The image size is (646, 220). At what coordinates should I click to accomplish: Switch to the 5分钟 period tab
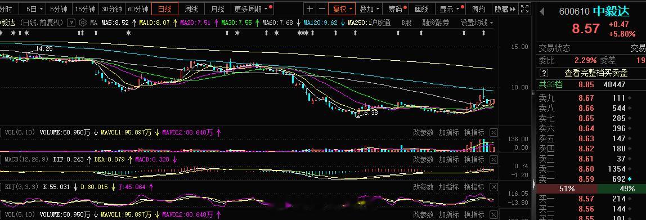[59, 9]
